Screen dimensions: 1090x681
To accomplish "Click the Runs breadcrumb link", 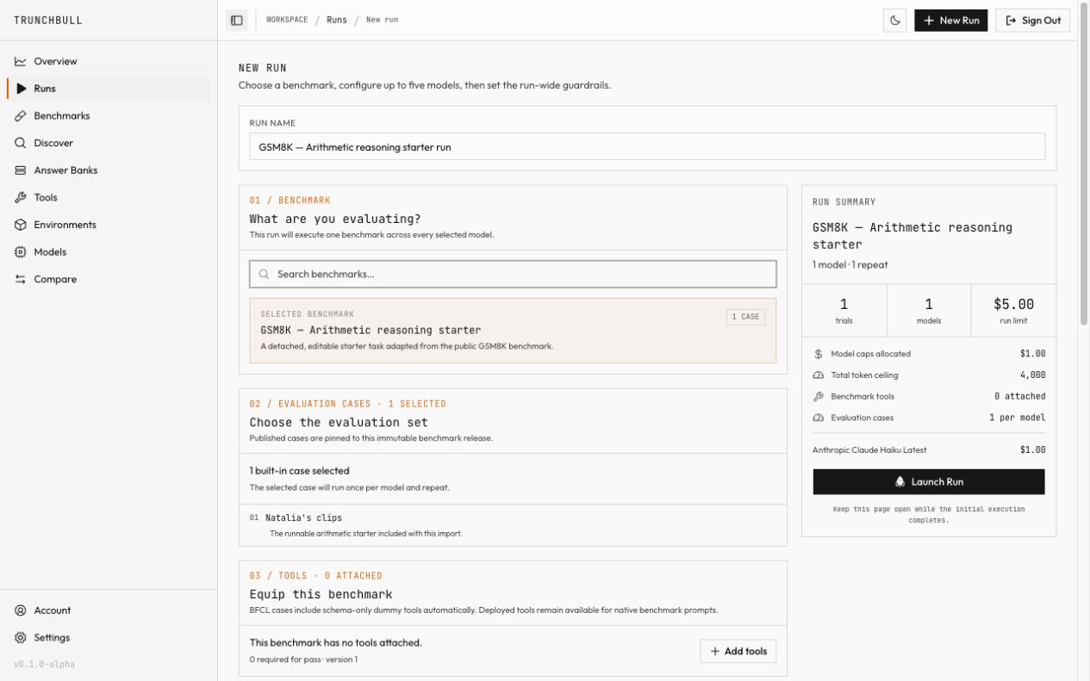I will [337, 20].
